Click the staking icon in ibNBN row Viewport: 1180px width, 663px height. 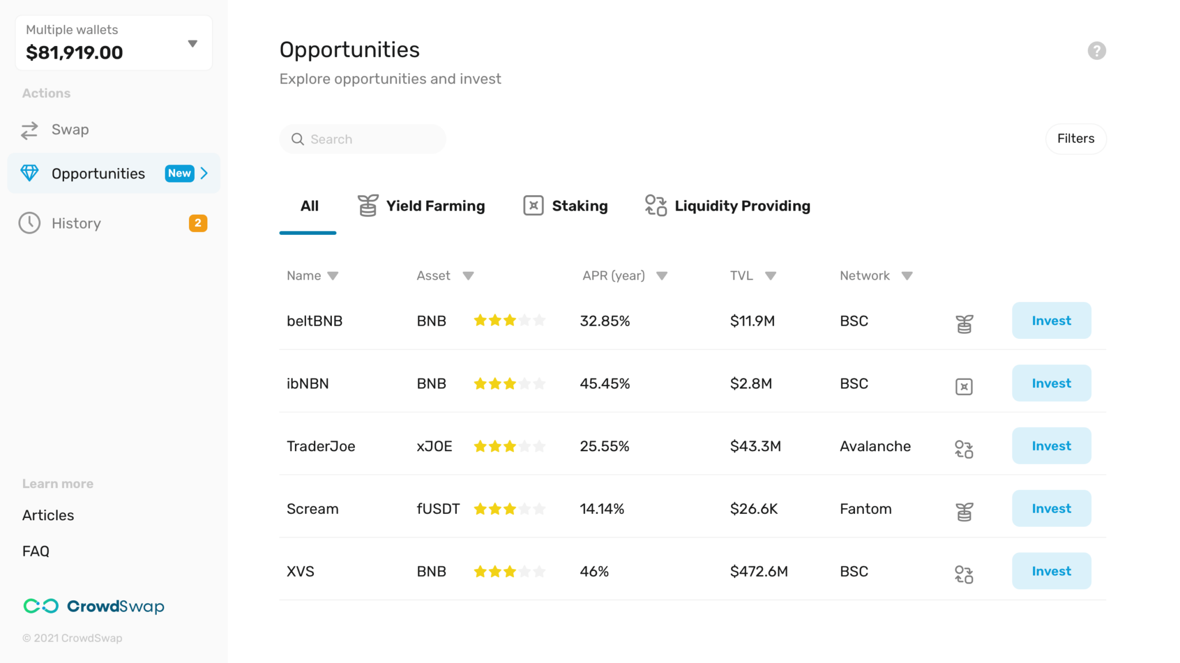coord(964,387)
